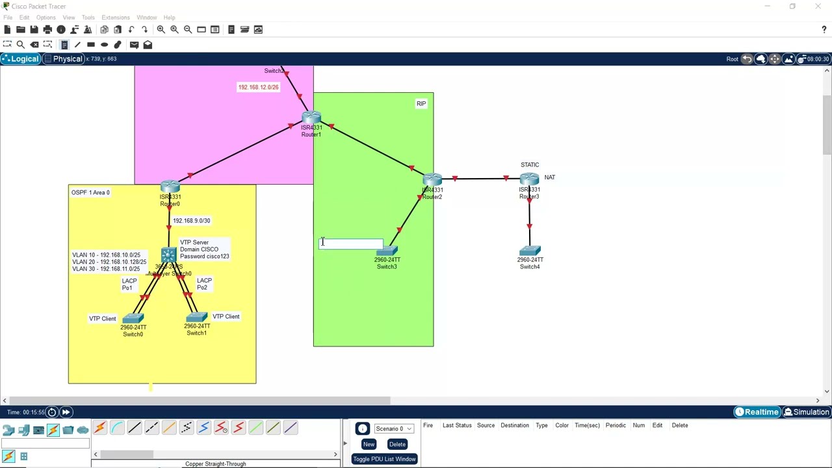
Task: Switch to Realtime mode
Action: (x=757, y=412)
